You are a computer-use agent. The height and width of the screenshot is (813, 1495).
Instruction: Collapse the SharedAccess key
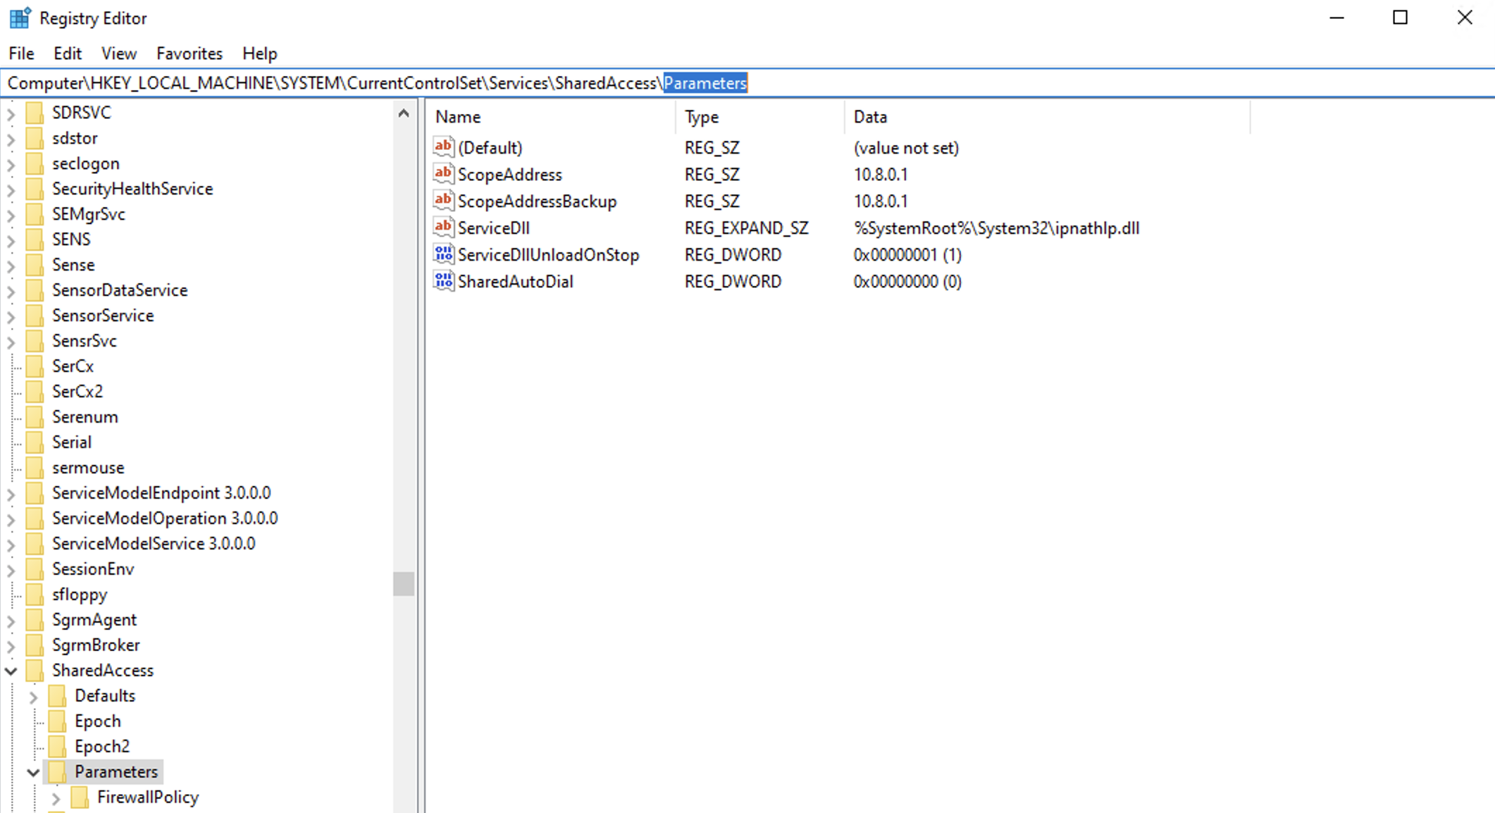pyautogui.click(x=11, y=671)
